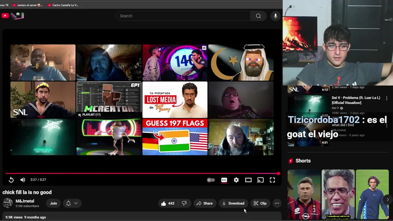Open Guess 197 Flags thumbnail

tap(175, 137)
